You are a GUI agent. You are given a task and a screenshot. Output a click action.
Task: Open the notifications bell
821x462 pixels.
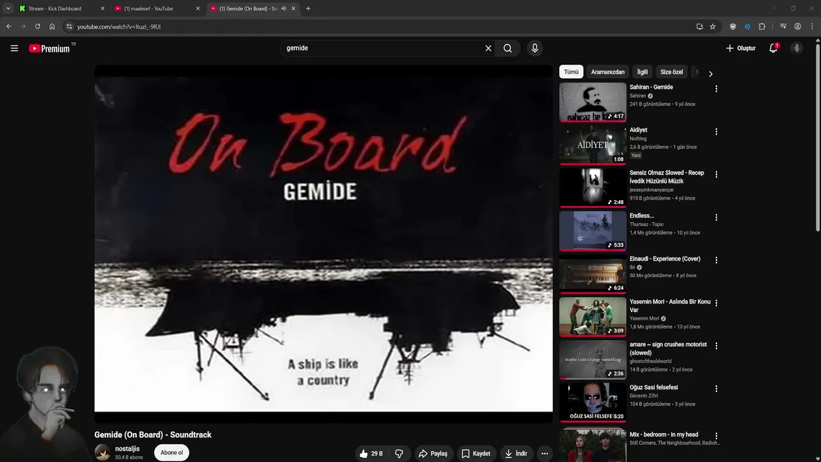click(774, 48)
